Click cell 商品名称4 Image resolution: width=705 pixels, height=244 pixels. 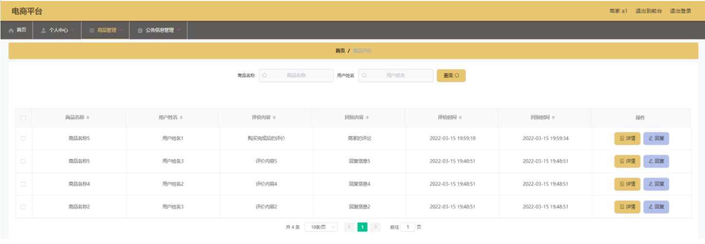(x=79, y=184)
